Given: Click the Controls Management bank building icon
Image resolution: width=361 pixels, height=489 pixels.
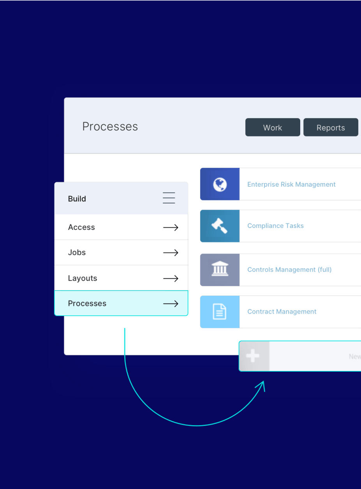Looking at the screenshot, I should tap(220, 270).
